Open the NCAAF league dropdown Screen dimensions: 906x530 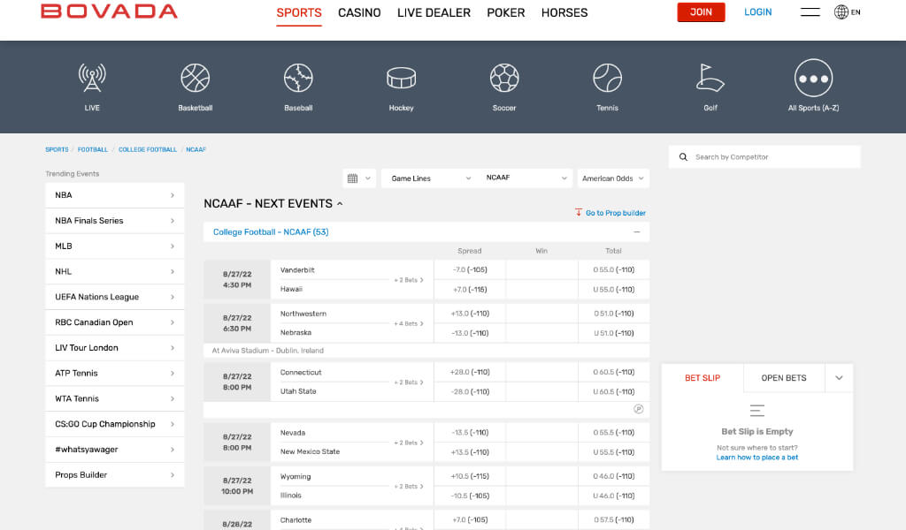click(x=526, y=178)
